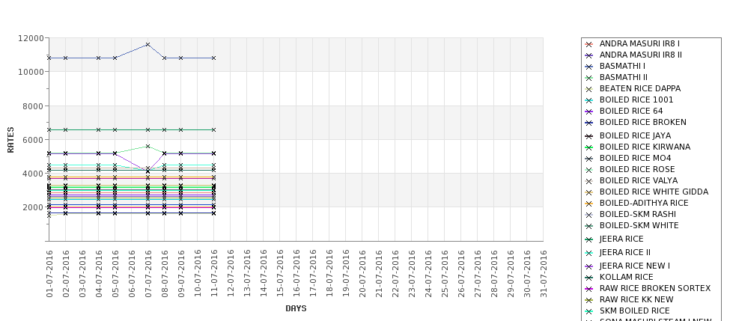Click the light green peak near 5600 on 07-07-2016

[148, 147]
